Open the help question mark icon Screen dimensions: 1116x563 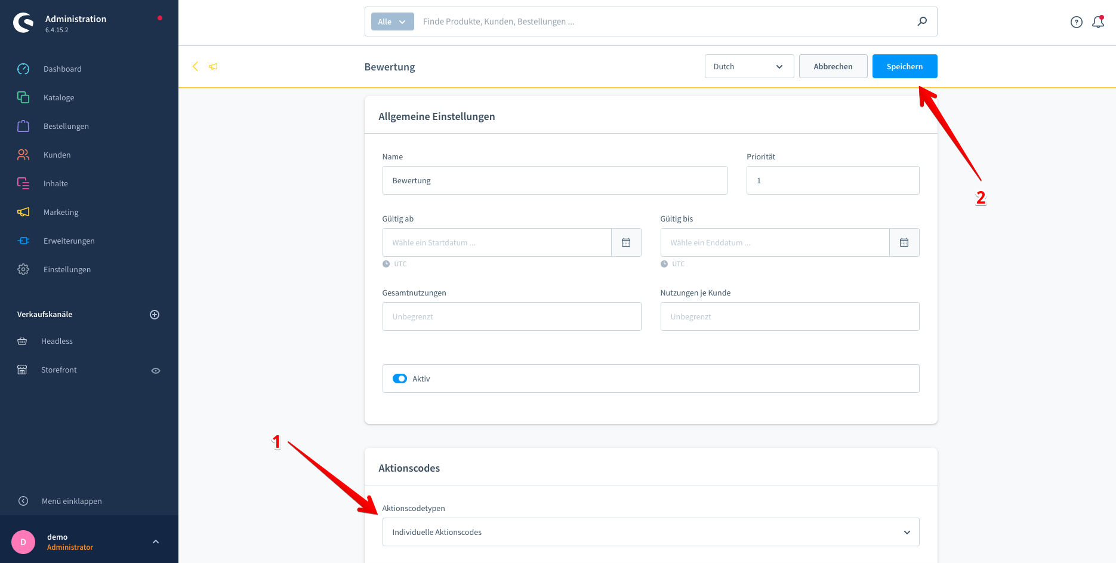pos(1076,22)
